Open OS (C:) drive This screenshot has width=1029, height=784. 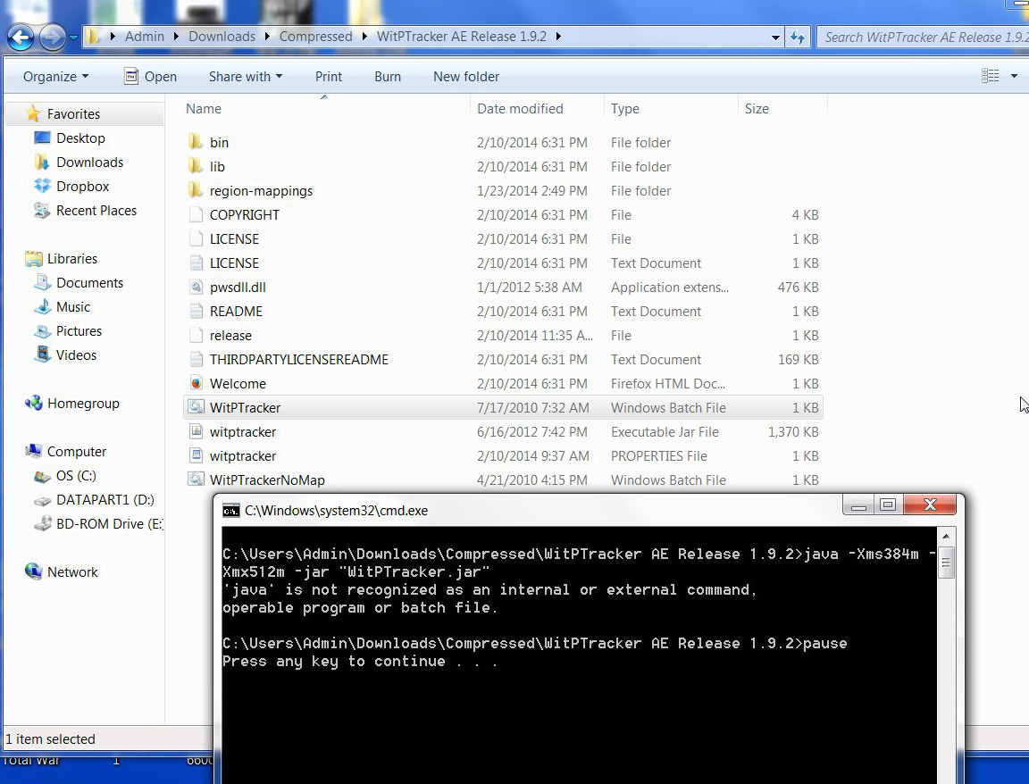coord(75,476)
